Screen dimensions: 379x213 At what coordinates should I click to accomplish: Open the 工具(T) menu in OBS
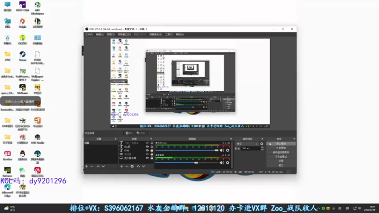(x=169, y=35)
